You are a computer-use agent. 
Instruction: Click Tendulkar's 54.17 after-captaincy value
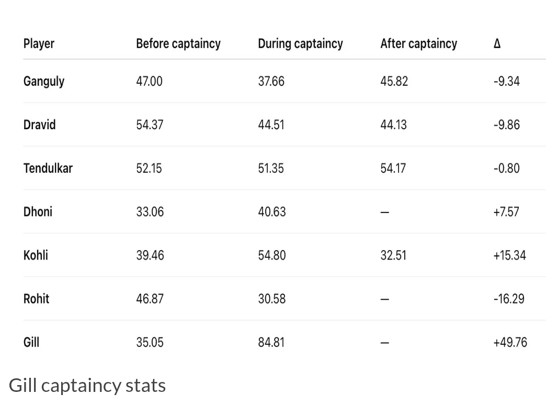pos(393,168)
